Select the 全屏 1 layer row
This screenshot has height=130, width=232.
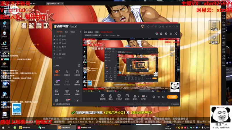[67, 54]
